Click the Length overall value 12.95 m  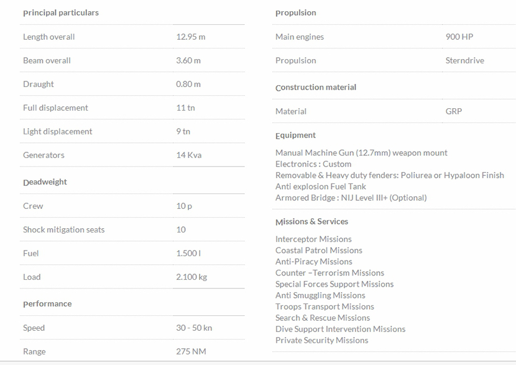click(190, 37)
